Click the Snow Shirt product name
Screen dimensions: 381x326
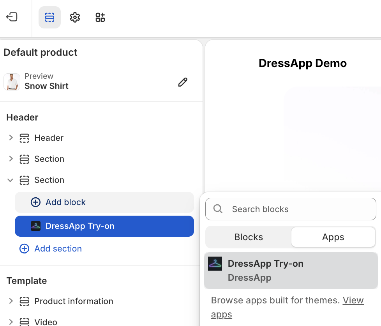coord(46,86)
